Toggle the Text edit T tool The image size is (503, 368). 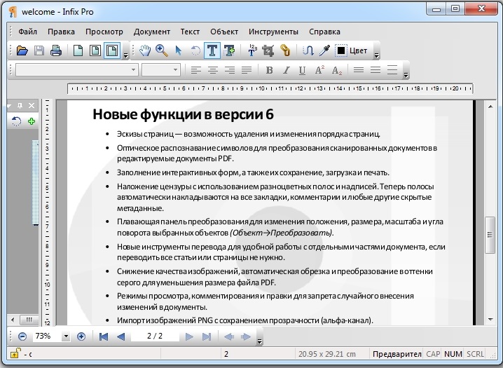coord(212,50)
